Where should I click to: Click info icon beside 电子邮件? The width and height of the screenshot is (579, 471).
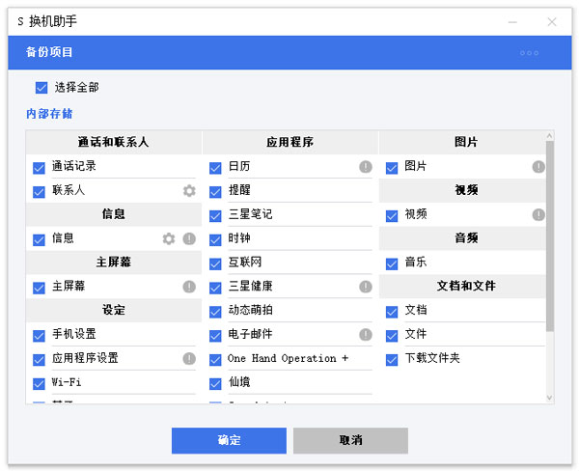click(366, 335)
